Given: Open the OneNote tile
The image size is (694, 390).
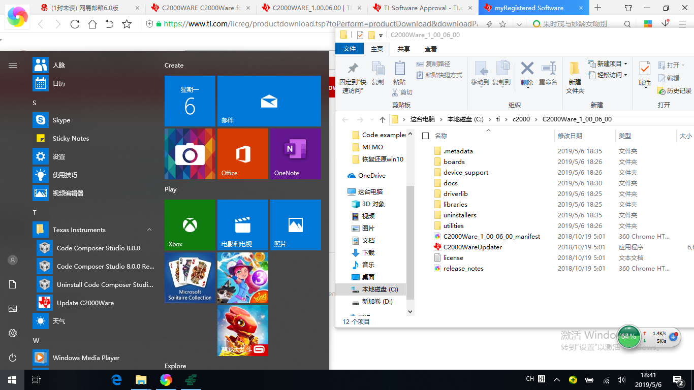Looking at the screenshot, I should click(295, 154).
